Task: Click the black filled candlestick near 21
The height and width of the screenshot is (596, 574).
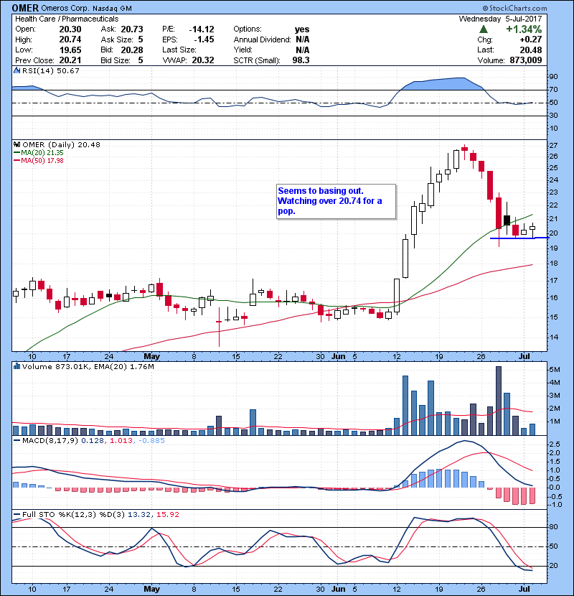Action: (x=507, y=220)
